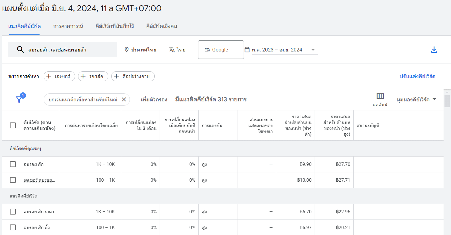Click keyword เลเซอร์ ลบรอย text

coord(39,180)
